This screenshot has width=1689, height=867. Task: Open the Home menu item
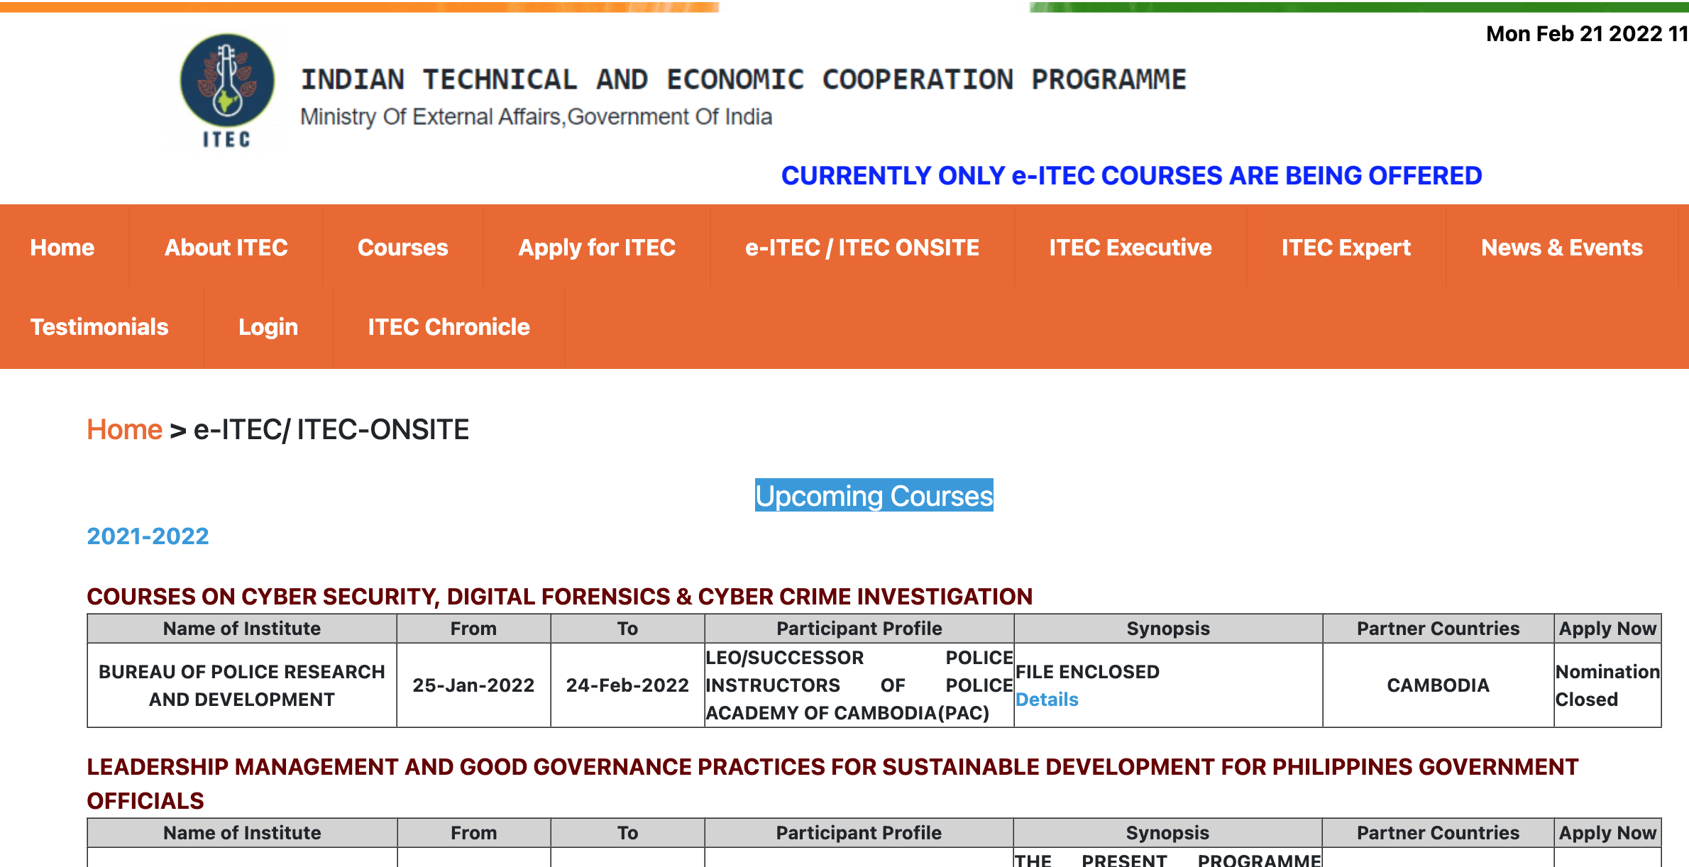click(62, 247)
